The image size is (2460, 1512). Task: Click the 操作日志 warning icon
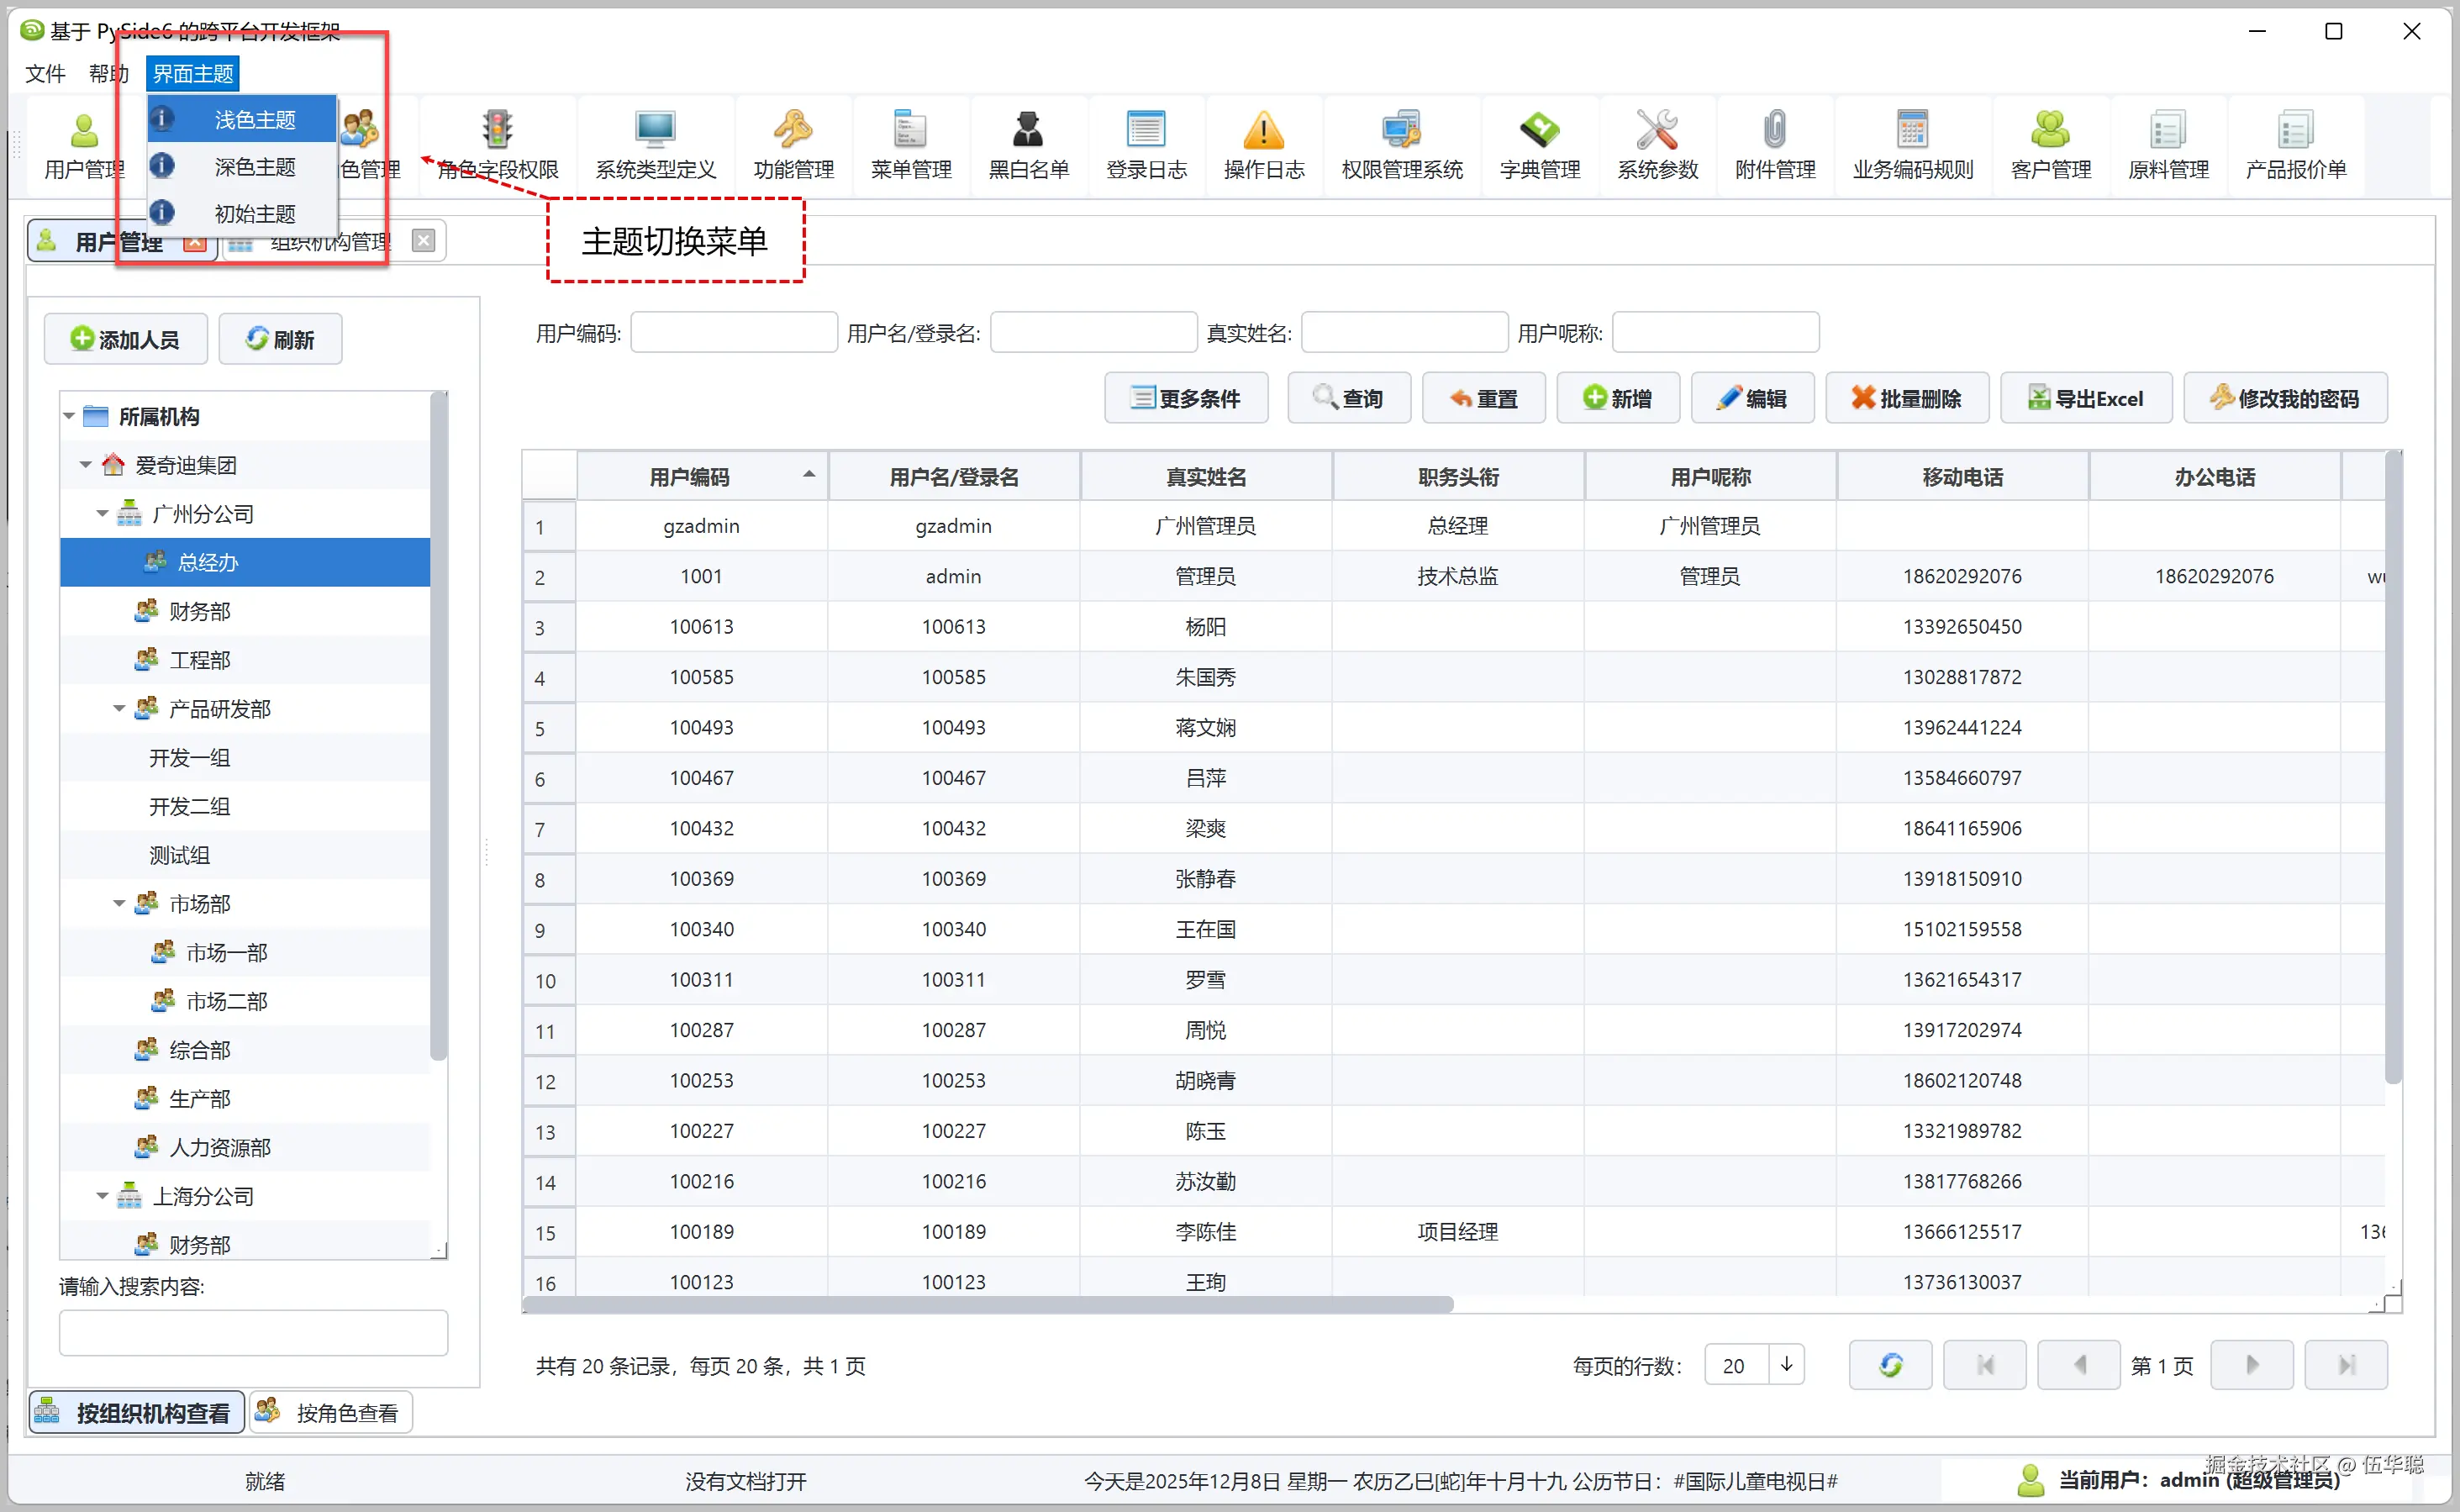click(1263, 130)
